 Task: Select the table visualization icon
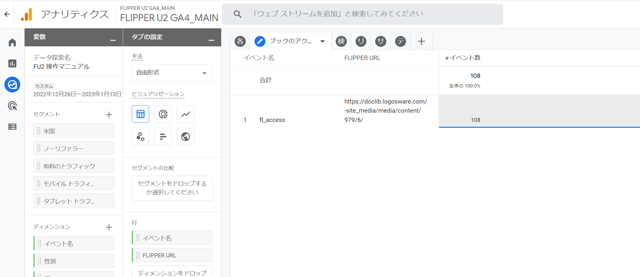point(141,114)
